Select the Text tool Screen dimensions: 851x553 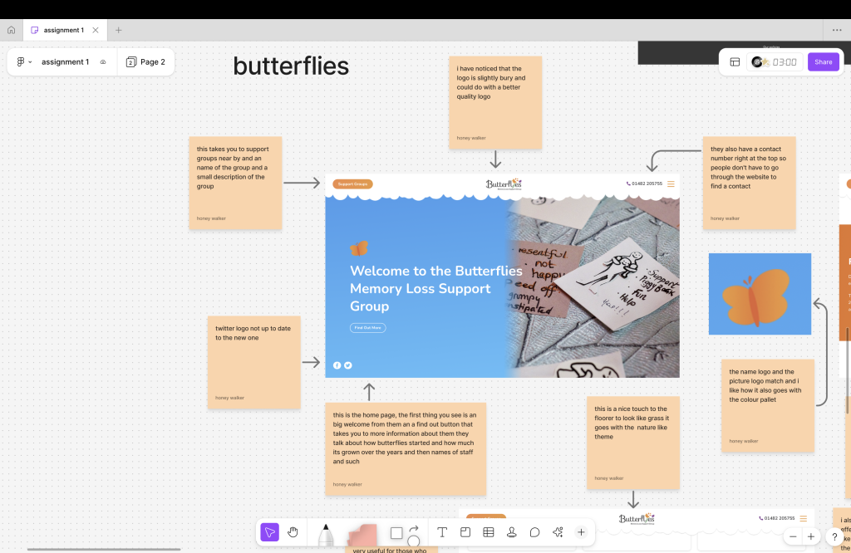[x=442, y=532]
